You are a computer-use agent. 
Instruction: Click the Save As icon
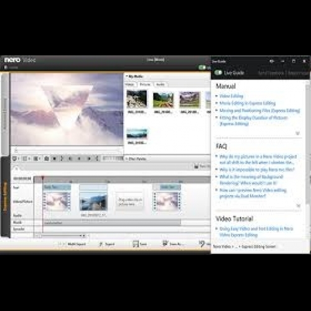click(165, 244)
